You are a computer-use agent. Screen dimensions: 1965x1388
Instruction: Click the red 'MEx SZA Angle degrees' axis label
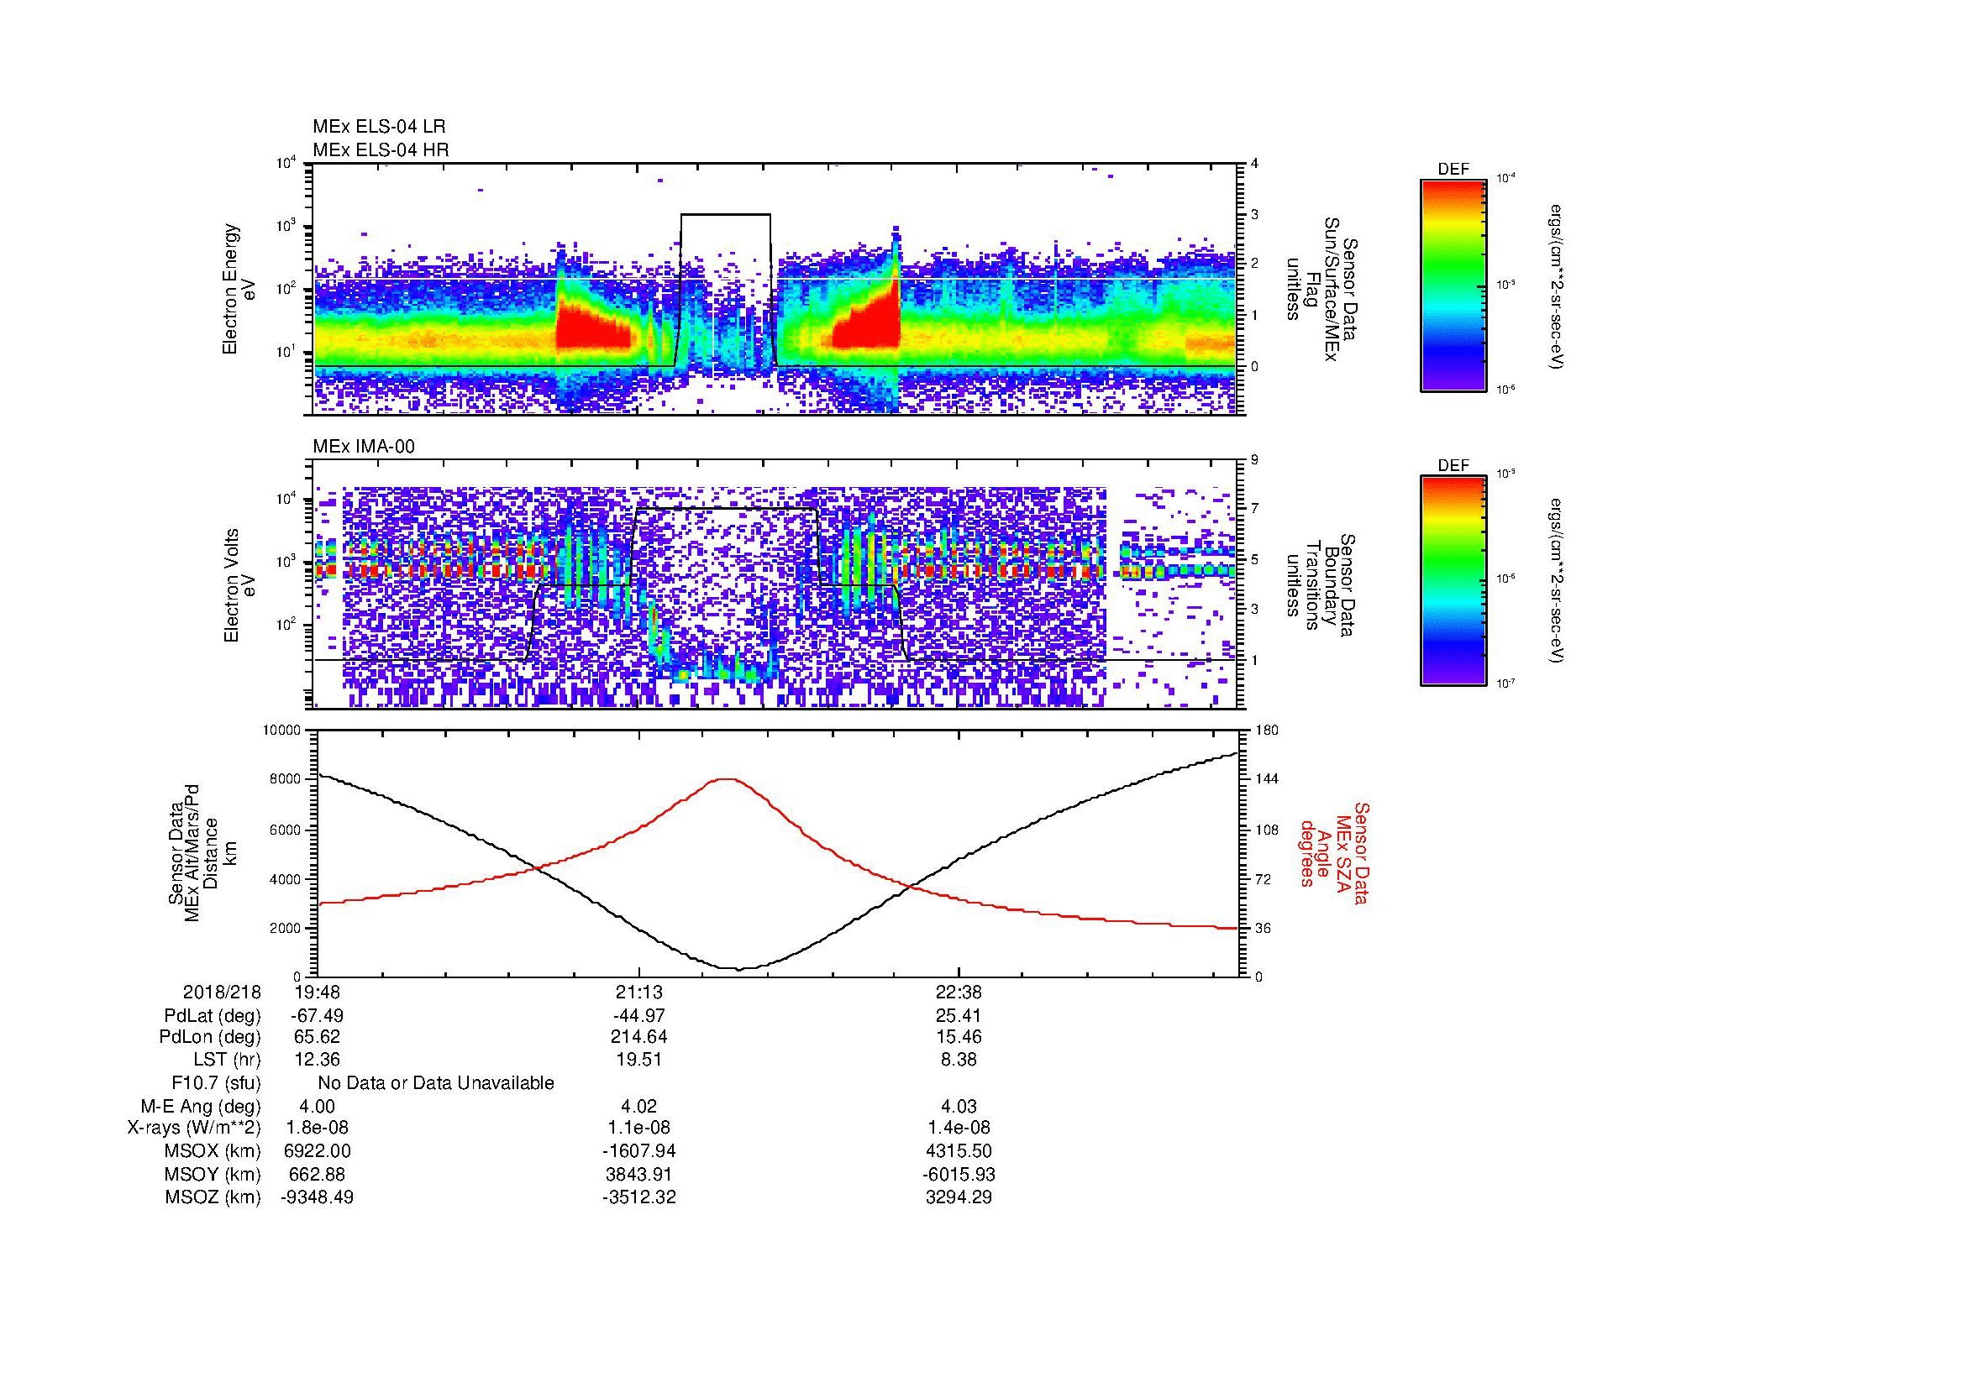pos(1333,852)
